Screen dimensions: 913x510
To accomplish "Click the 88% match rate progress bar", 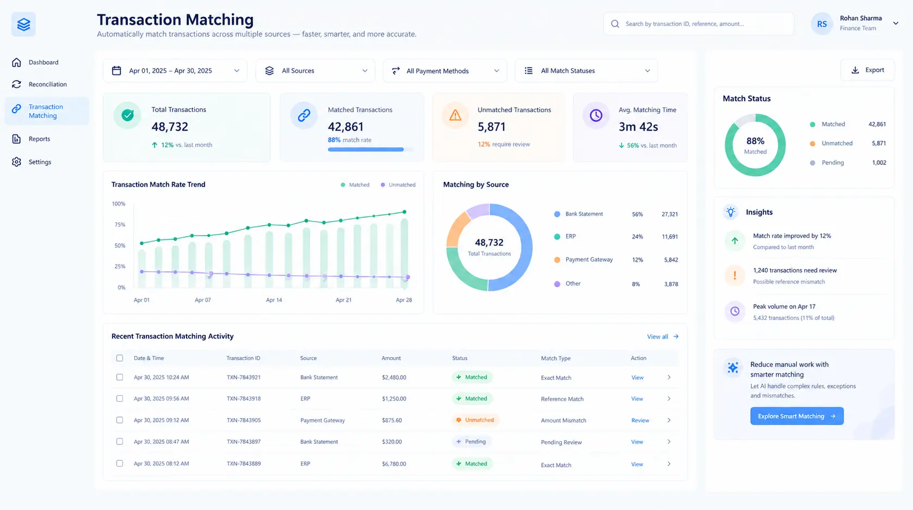I will (370, 149).
